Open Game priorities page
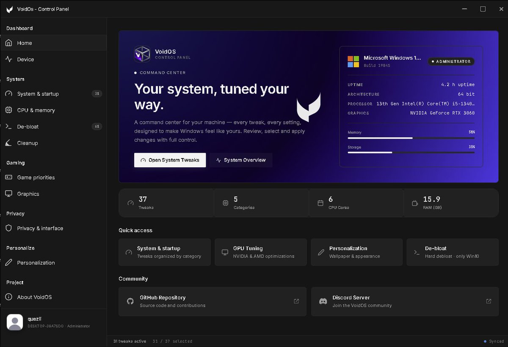The image size is (508, 347). [53, 178]
